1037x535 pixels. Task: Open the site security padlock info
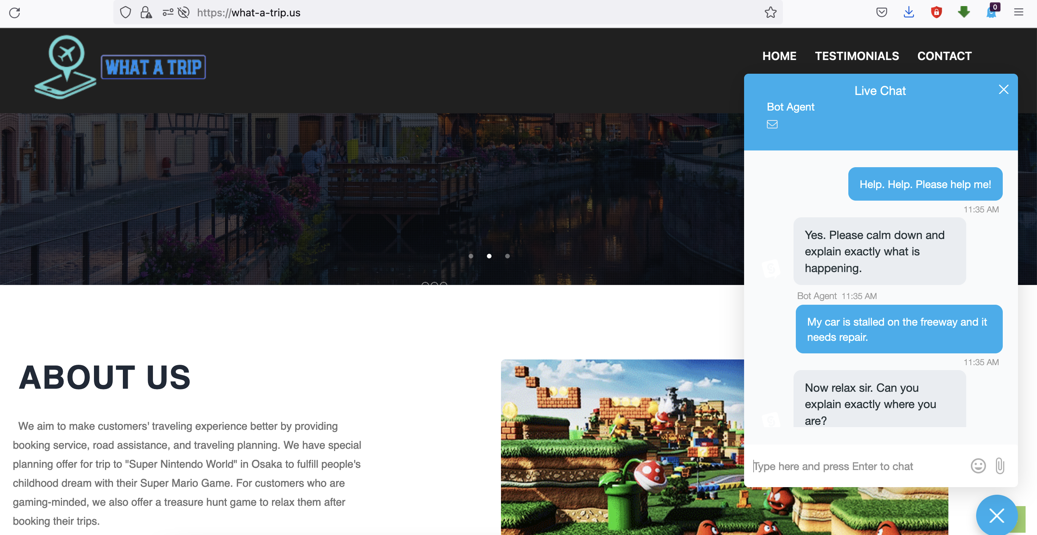146,13
